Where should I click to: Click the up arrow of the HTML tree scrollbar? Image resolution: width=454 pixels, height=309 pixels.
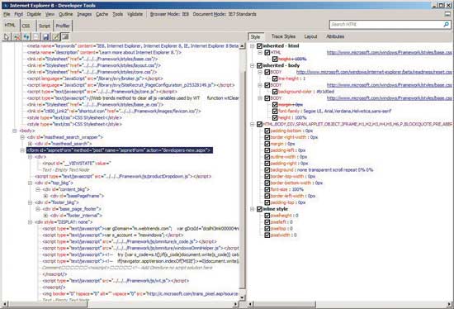coord(243,46)
